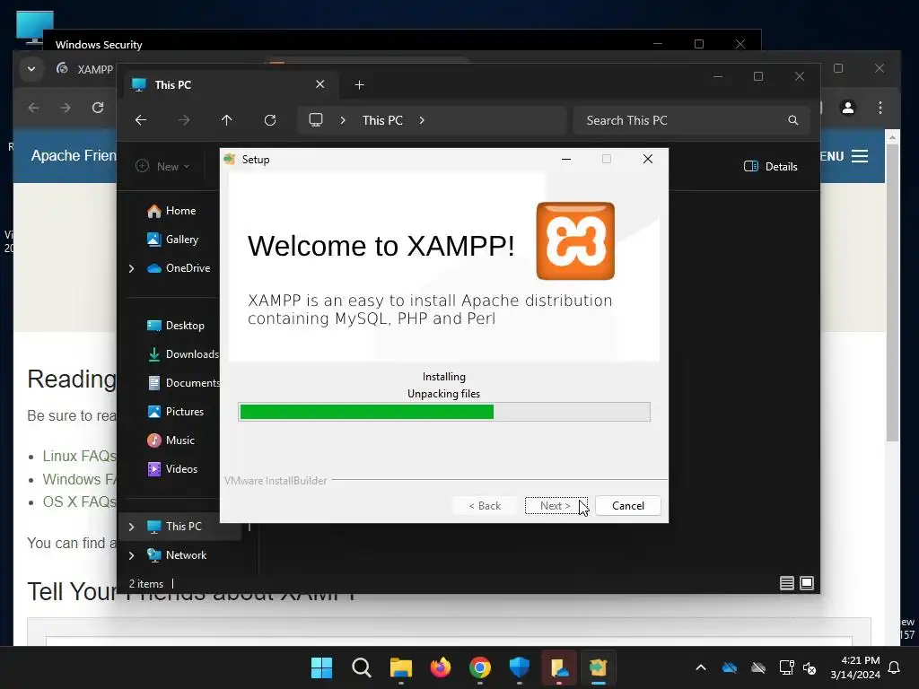This screenshot has height=689, width=919.
Task: Select the This PC Explorer tab
Action: click(229, 85)
